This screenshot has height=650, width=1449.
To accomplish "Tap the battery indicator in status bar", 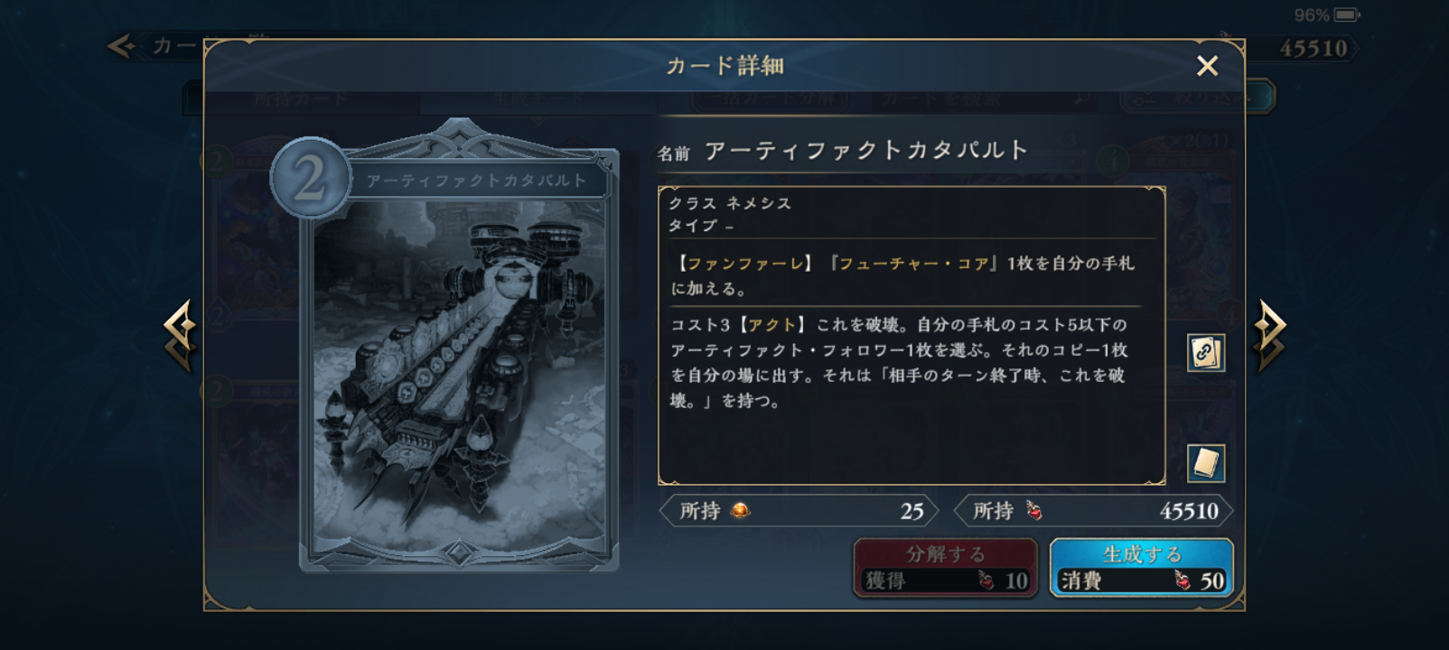I will 1347,15.
